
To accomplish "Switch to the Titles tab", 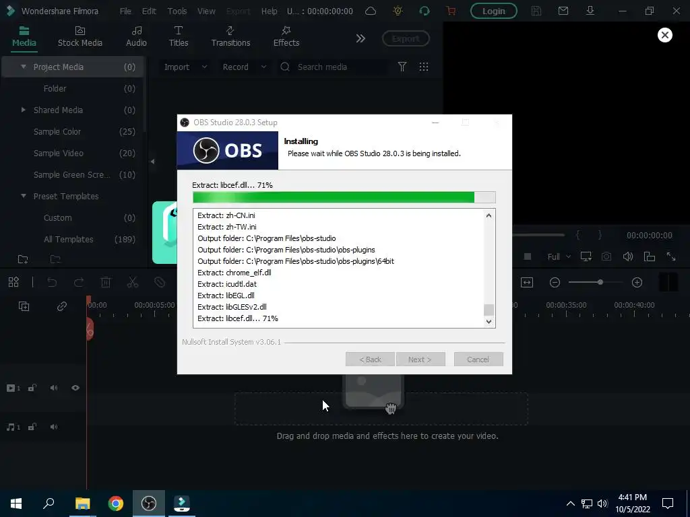I will click(x=178, y=36).
